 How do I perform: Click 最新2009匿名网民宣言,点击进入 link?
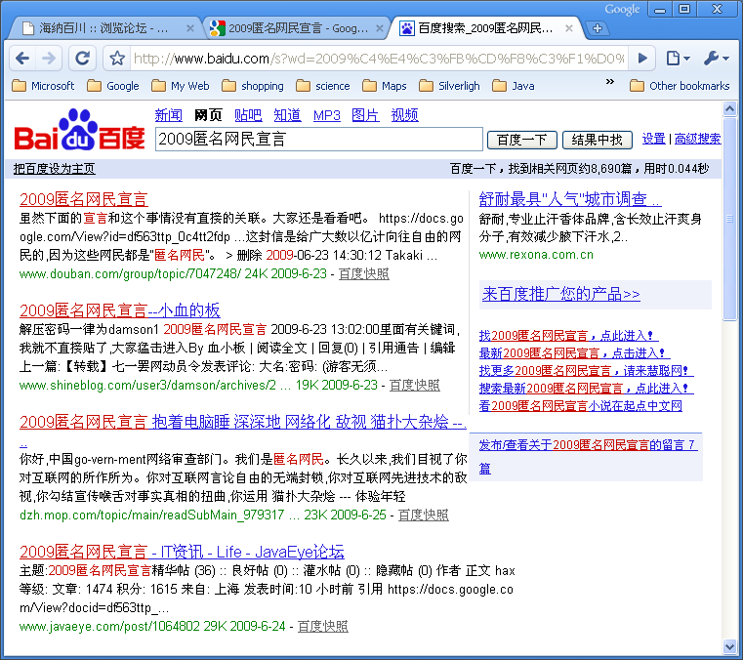[572, 353]
